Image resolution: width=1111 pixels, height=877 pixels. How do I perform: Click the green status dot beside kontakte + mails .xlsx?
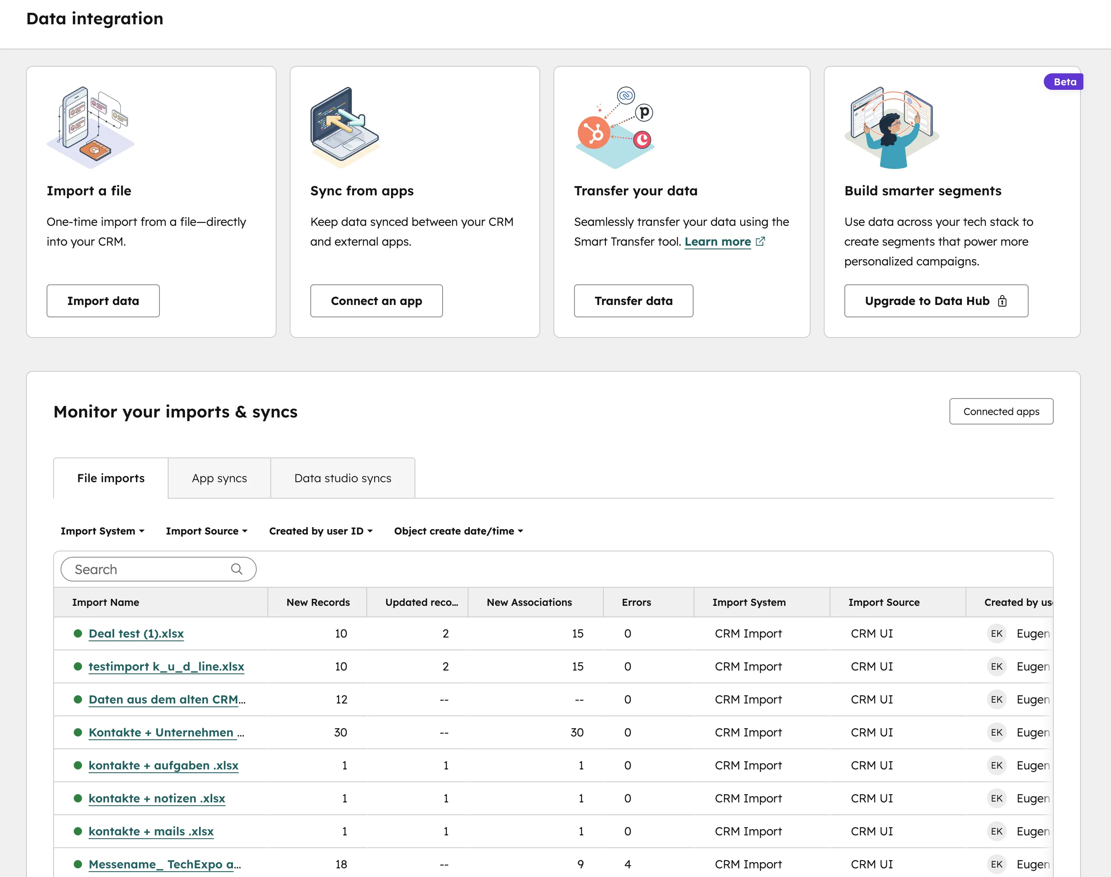pos(77,831)
